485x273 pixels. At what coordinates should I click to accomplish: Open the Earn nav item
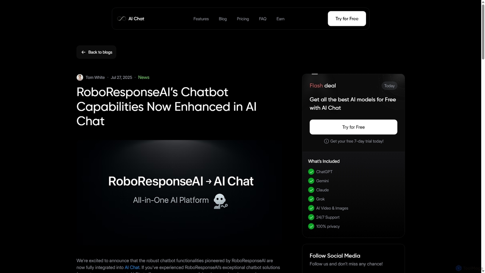(280, 19)
